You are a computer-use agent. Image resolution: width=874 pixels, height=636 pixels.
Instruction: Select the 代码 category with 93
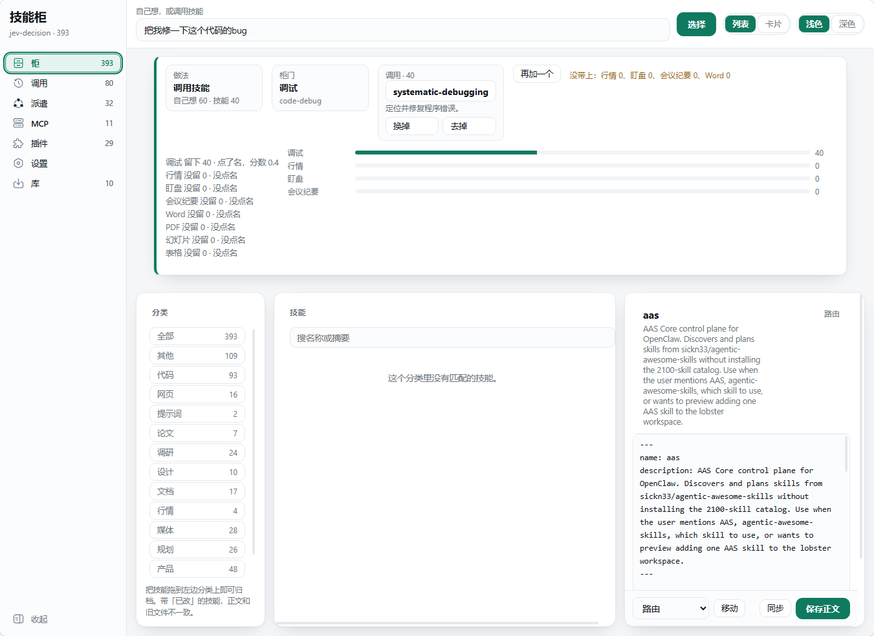point(197,375)
